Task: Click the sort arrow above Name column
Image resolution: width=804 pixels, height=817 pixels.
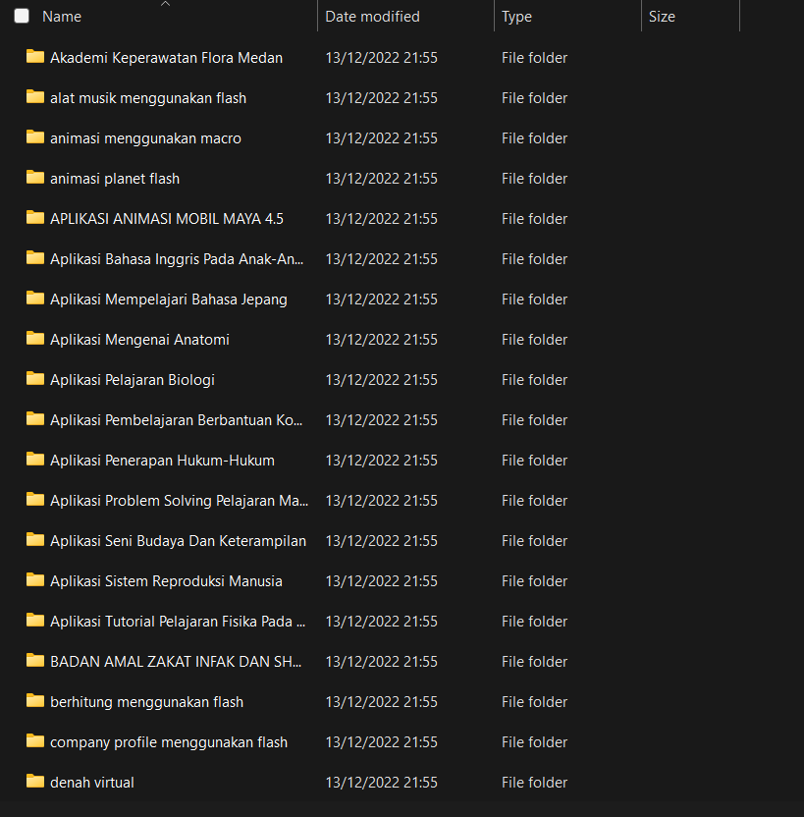Action: [165, 4]
